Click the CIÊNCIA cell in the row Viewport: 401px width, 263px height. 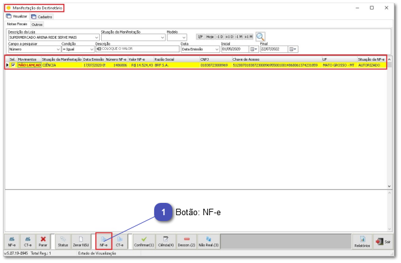pos(62,65)
